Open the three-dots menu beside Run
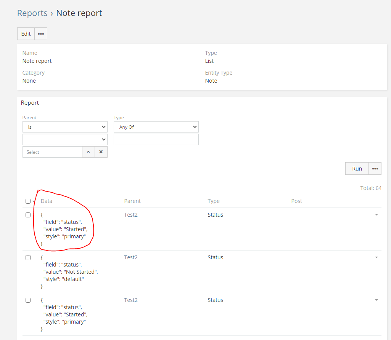Viewport: 391px width, 340px height. 375,169
